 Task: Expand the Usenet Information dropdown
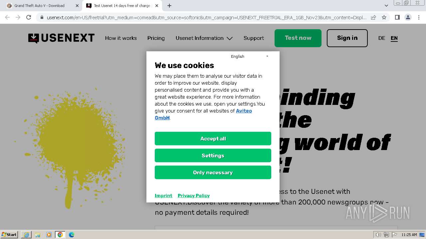click(x=204, y=38)
